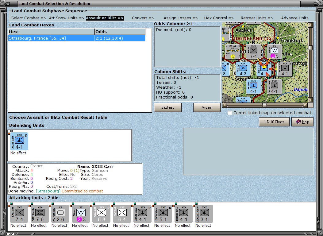
Task: Choose the Blitzkrieg combat table
Action: (168, 107)
